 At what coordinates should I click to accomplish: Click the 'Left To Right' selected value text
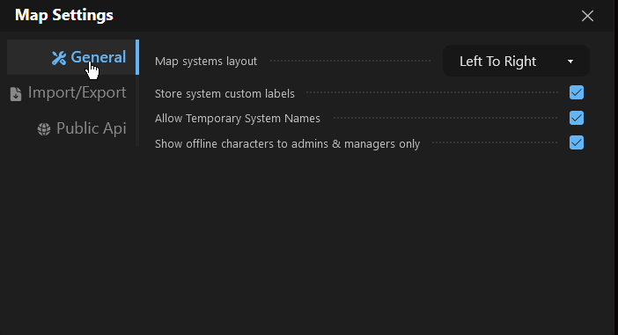coord(497,62)
